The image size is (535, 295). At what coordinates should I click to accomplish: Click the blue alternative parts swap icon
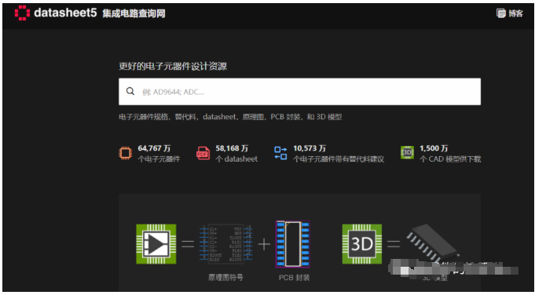point(280,153)
